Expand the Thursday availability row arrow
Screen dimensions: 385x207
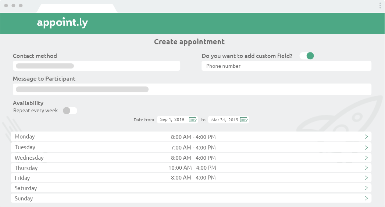(366, 168)
